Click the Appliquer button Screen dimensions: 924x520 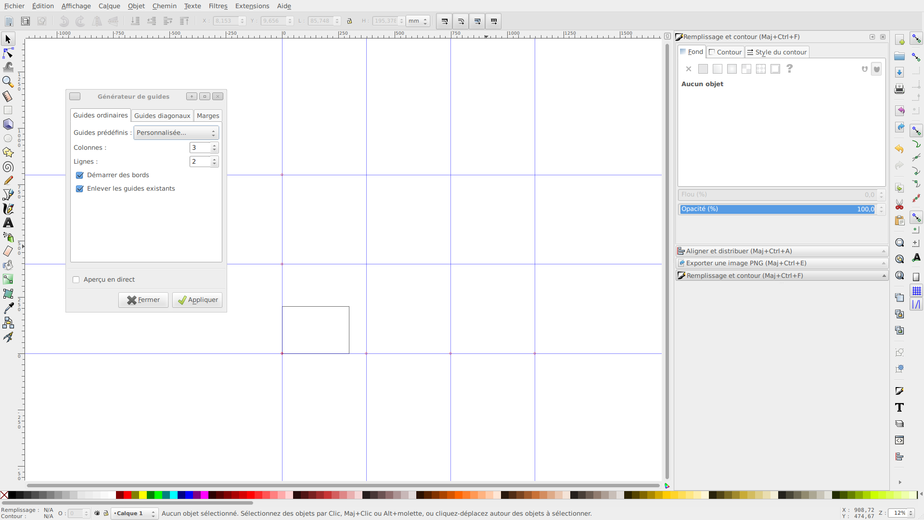(x=197, y=299)
